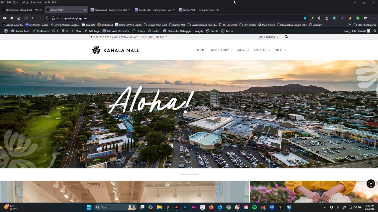Open the Movies page link

click(243, 50)
